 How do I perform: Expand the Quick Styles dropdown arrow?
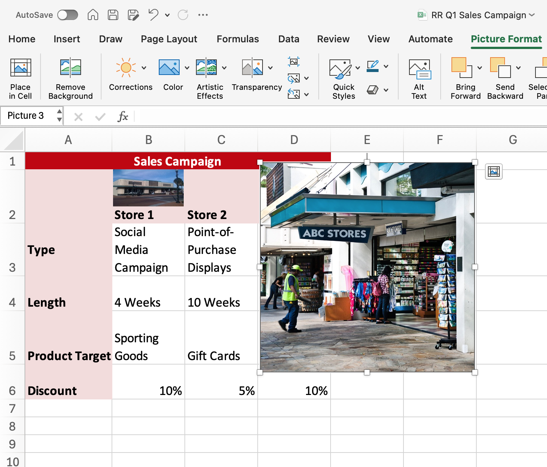click(x=358, y=68)
